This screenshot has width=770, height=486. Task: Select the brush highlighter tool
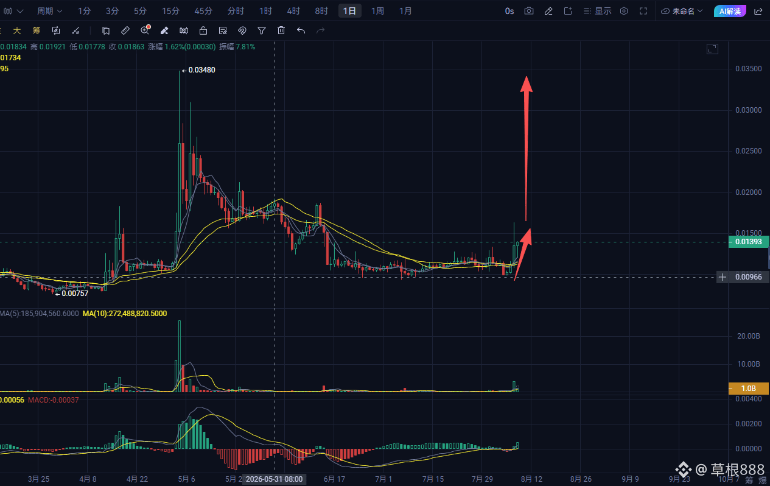point(164,30)
